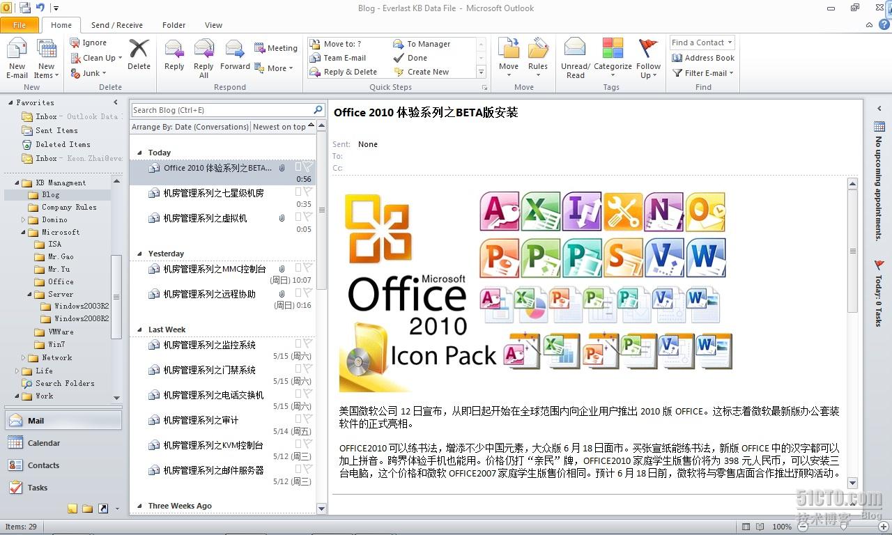Minimize the ribbon with the arrow

click(868, 24)
